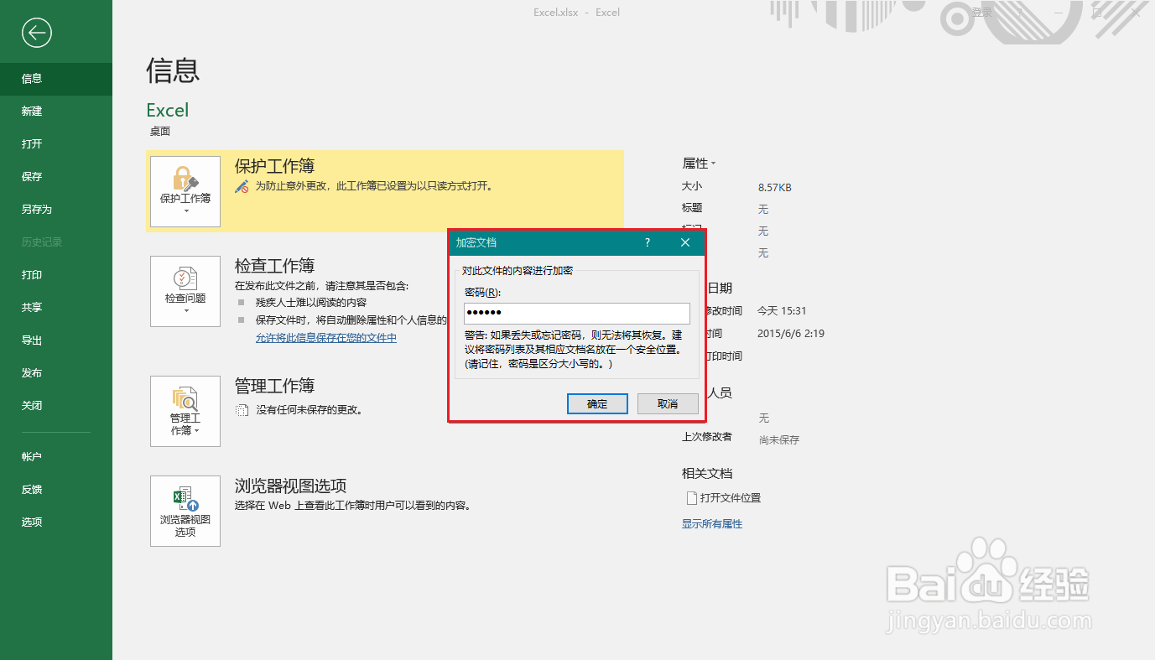Click the small page icon beside 没有任何未保存的更改
1155x660 pixels.
[242, 410]
